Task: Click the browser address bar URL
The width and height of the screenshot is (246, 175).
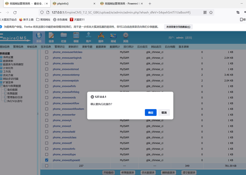Action: click(121, 12)
